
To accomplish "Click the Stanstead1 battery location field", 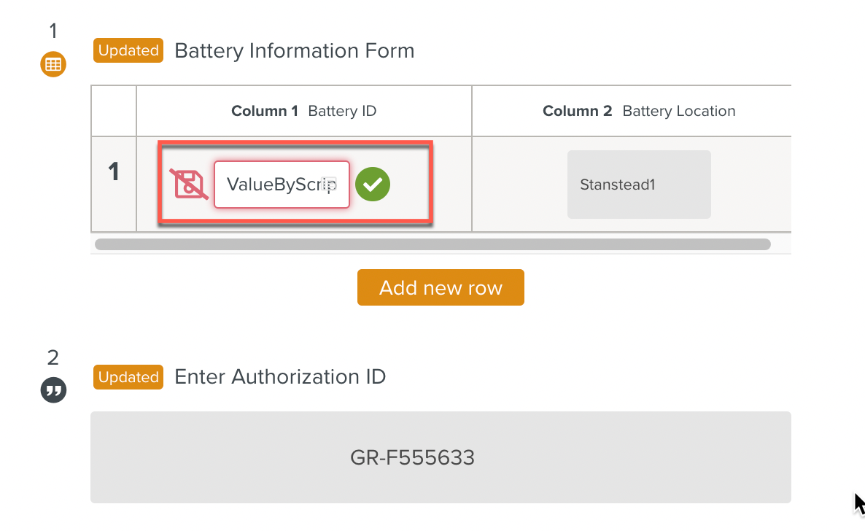I will pos(639,185).
